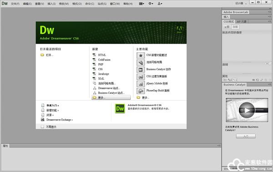
Task: Open the site management dropdown icon
Action: point(160,4)
